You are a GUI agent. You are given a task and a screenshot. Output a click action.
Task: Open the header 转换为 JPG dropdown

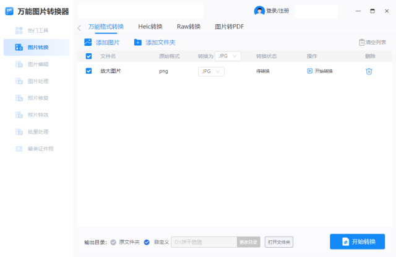tap(228, 56)
